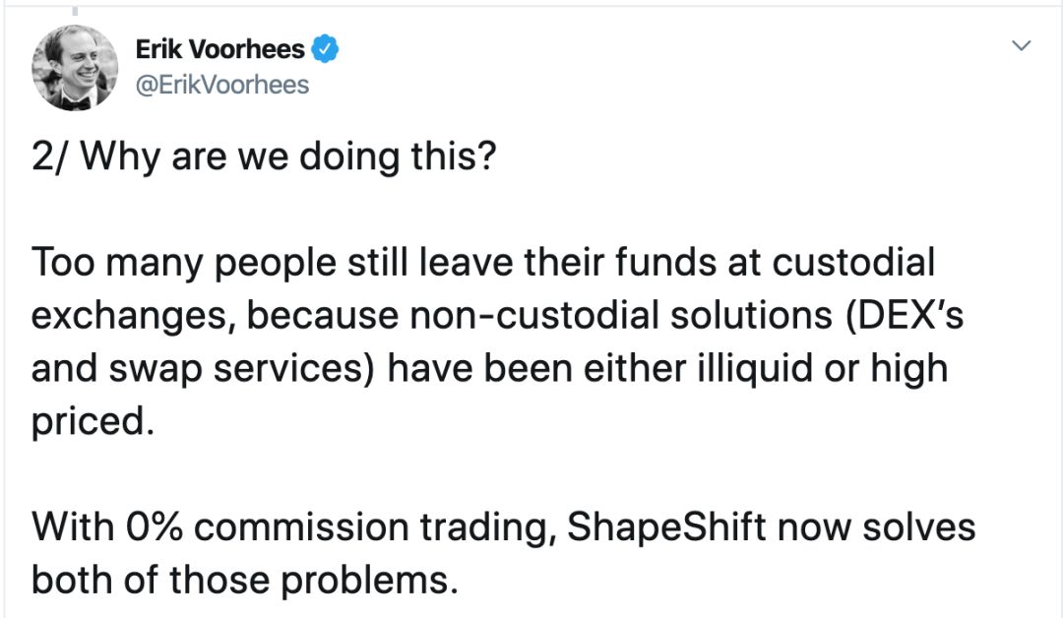Expand the tweet options chevron
The height and width of the screenshot is (618, 1063).
[1021, 46]
